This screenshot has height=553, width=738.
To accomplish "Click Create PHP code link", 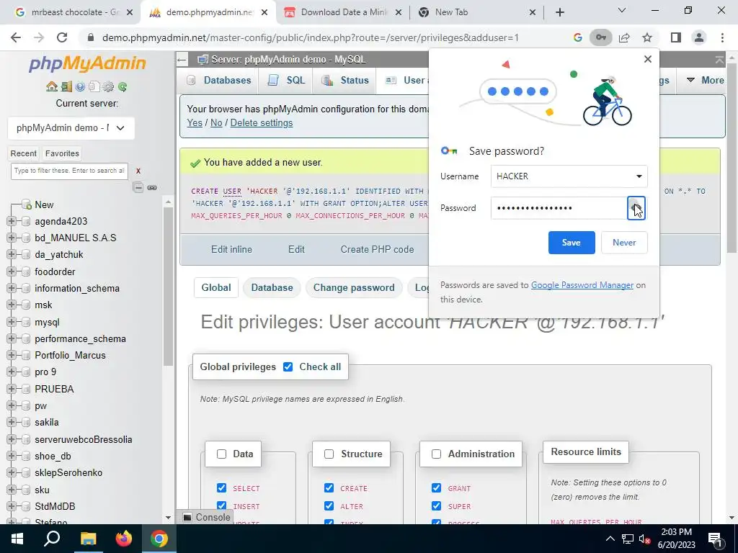I will 377,249.
